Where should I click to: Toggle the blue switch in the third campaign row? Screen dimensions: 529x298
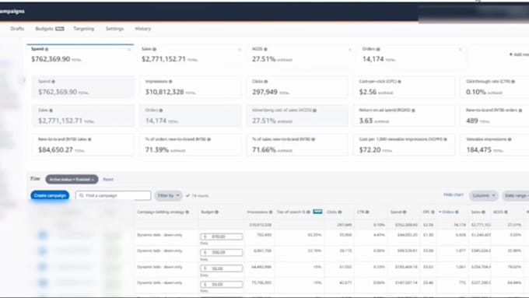(43, 267)
